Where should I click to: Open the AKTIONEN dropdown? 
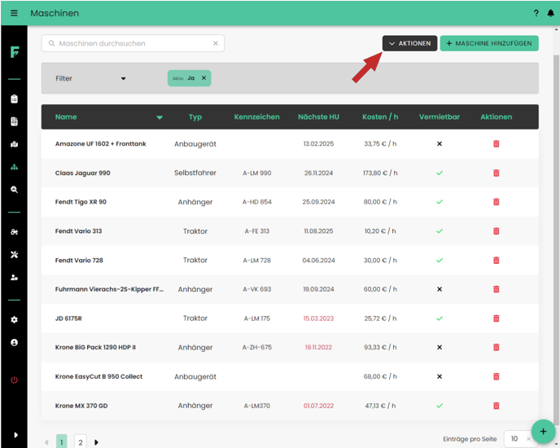click(409, 43)
